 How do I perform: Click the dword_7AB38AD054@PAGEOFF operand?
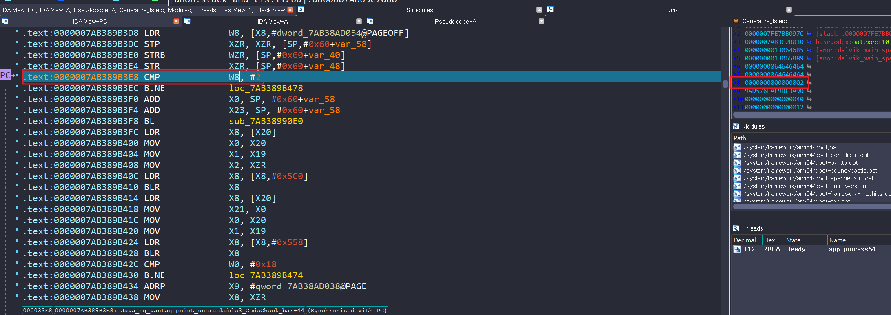[x=339, y=33]
